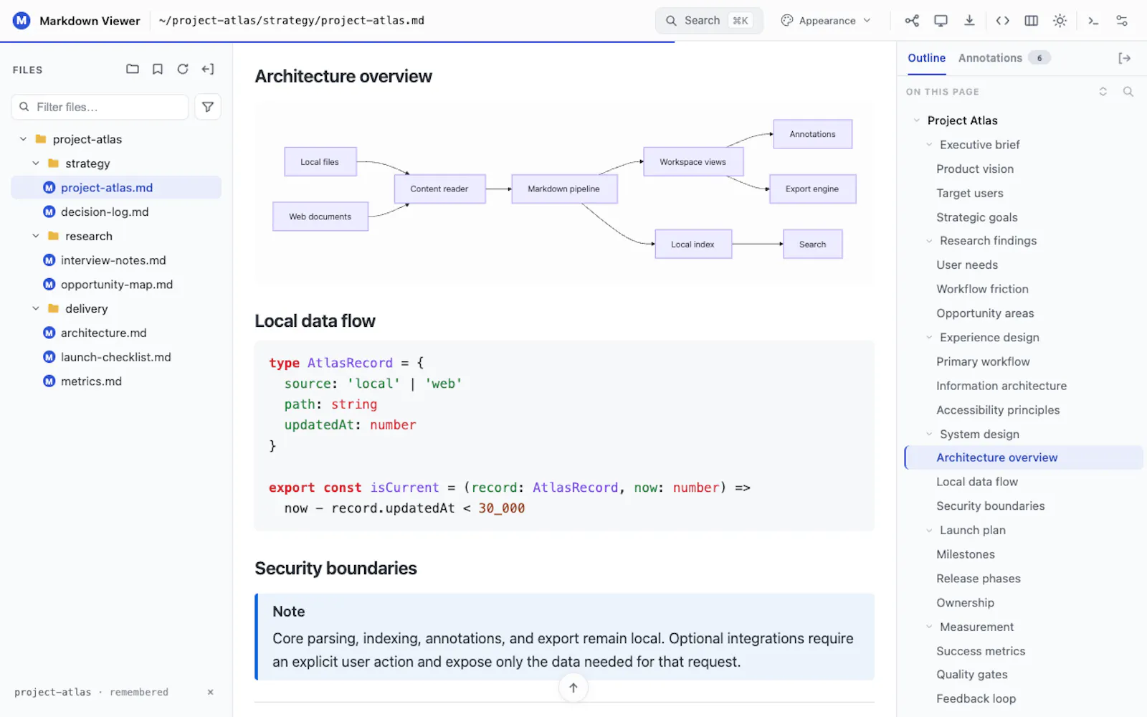Click the Content reader diagram node
This screenshot has width=1147, height=717.
coord(439,189)
